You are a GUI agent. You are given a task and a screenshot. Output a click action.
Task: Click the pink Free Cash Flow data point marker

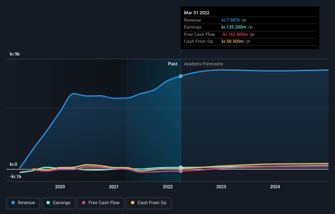click(180, 171)
